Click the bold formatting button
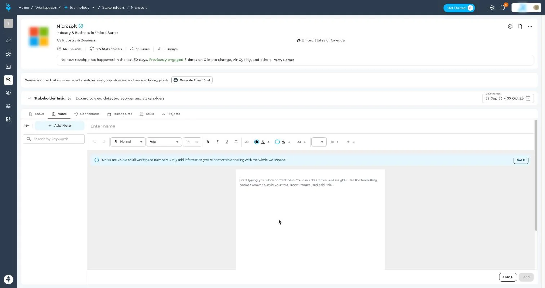The height and width of the screenshot is (288, 545). click(208, 142)
